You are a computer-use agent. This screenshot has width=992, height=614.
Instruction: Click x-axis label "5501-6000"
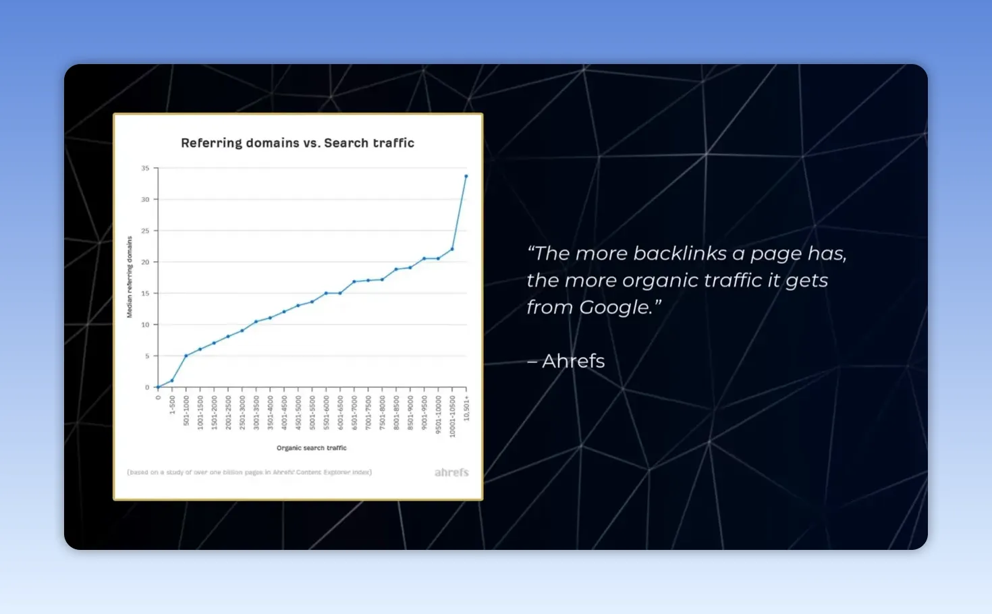327,413
